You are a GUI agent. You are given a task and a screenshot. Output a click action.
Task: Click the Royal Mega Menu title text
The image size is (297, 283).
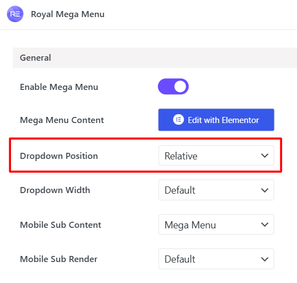[68, 14]
